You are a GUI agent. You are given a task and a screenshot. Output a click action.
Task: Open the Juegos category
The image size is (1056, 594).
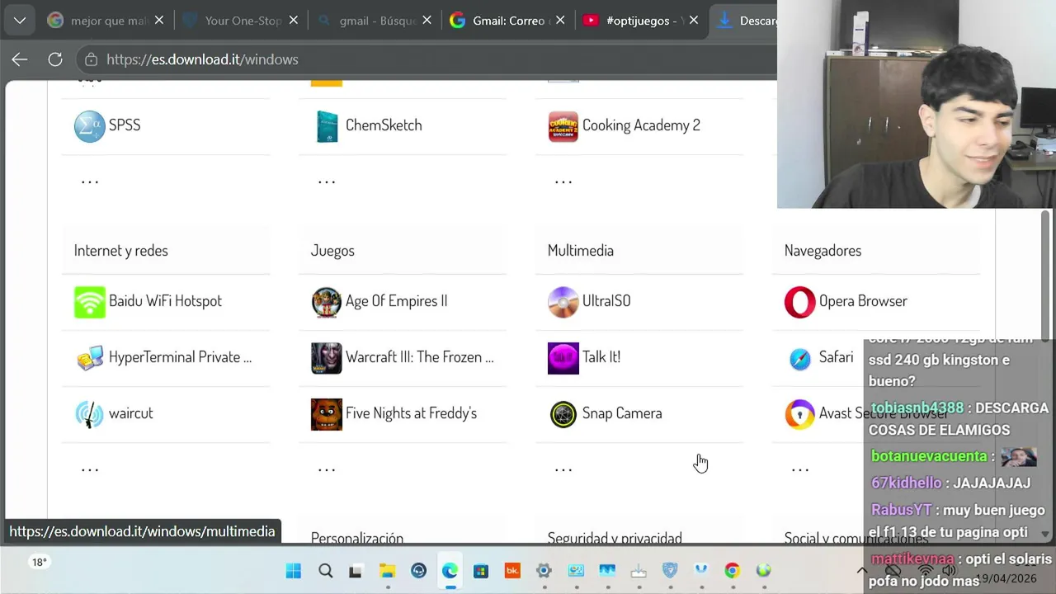coord(332,251)
